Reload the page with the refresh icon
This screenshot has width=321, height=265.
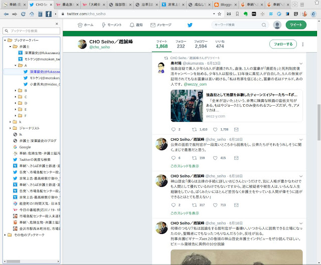click(x=23, y=14)
